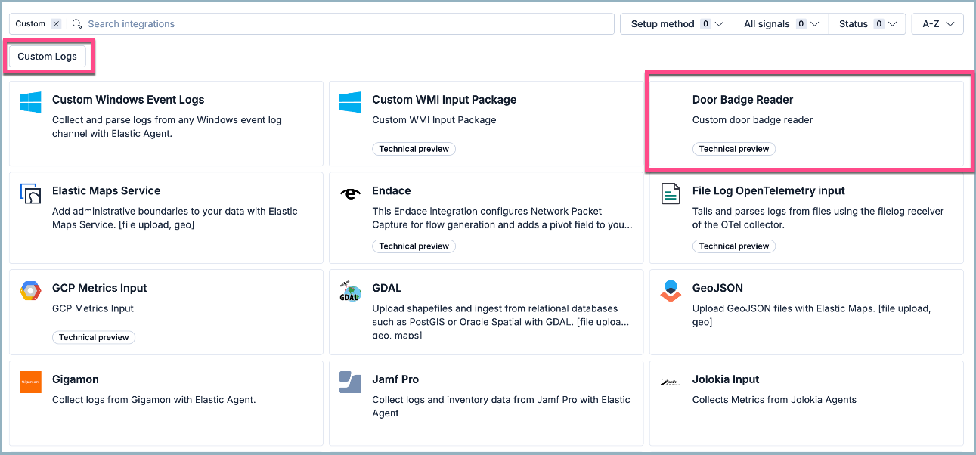
Task: Click 'Collect and parse logs from any Windows' text
Action: (x=167, y=127)
